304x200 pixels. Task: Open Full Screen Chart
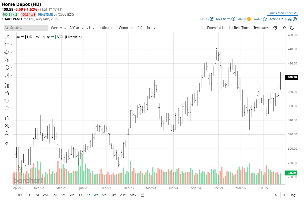pyautogui.click(x=282, y=13)
